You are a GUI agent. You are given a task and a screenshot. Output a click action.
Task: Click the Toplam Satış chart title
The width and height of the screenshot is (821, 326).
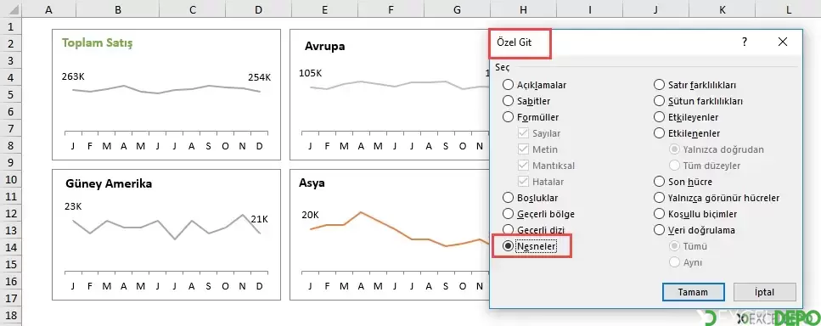point(98,43)
